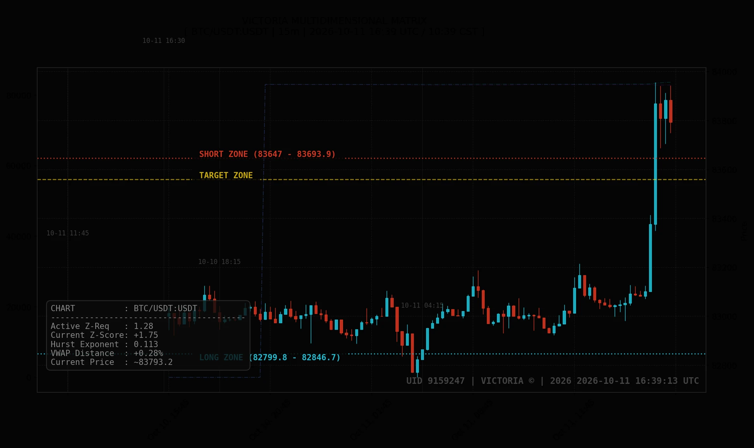Select the Active Z-Req 1.28 row

click(102, 326)
